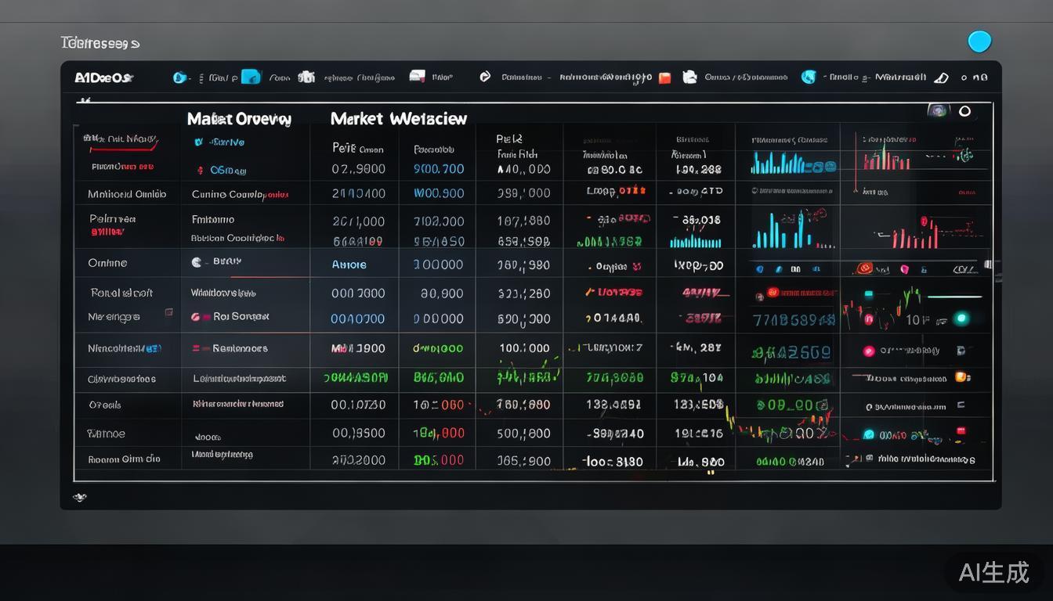Open the circular play icon in the toolbar
This screenshot has height=601, width=1053.
[485, 77]
